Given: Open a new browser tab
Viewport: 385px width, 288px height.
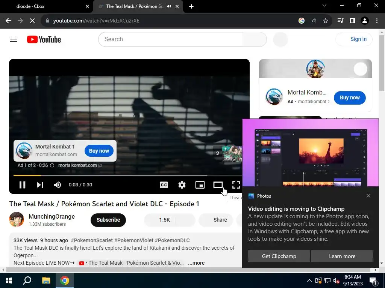Looking at the screenshot, I should [x=191, y=7].
